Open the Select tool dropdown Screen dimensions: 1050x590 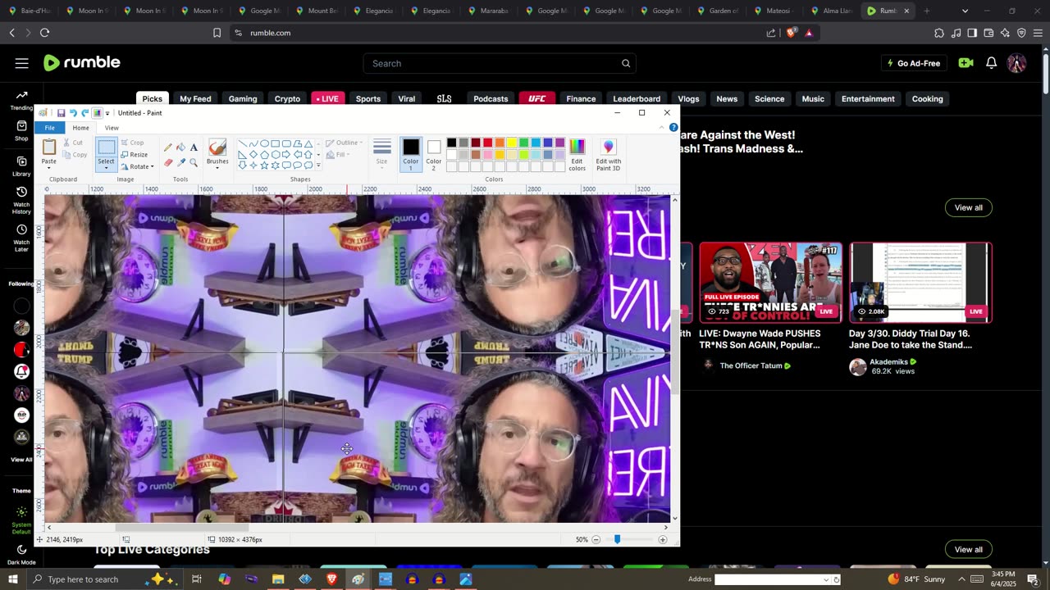point(106,166)
